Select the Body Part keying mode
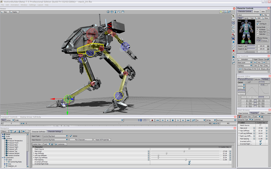Screen dimensions: 271x169 pyautogui.click(x=258, y=32)
